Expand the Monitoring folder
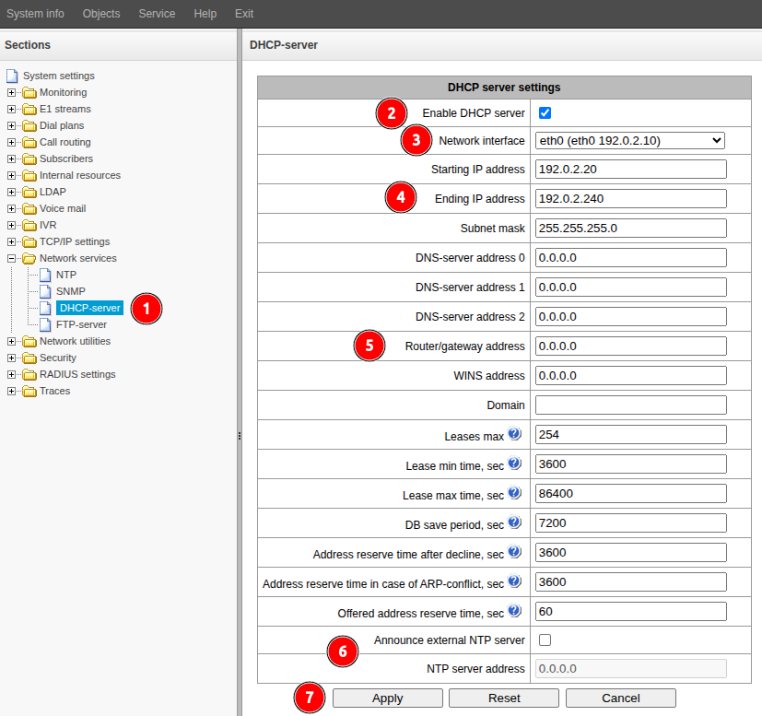The image size is (762, 716). point(12,92)
